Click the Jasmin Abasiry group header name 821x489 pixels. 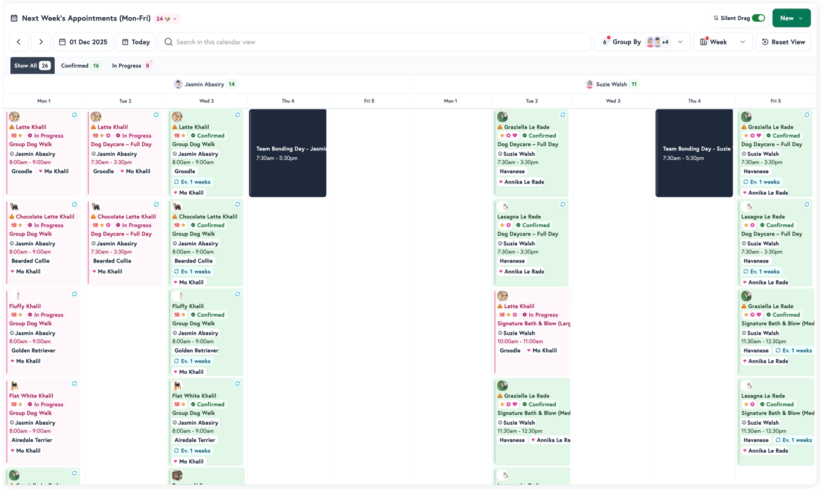coord(204,84)
